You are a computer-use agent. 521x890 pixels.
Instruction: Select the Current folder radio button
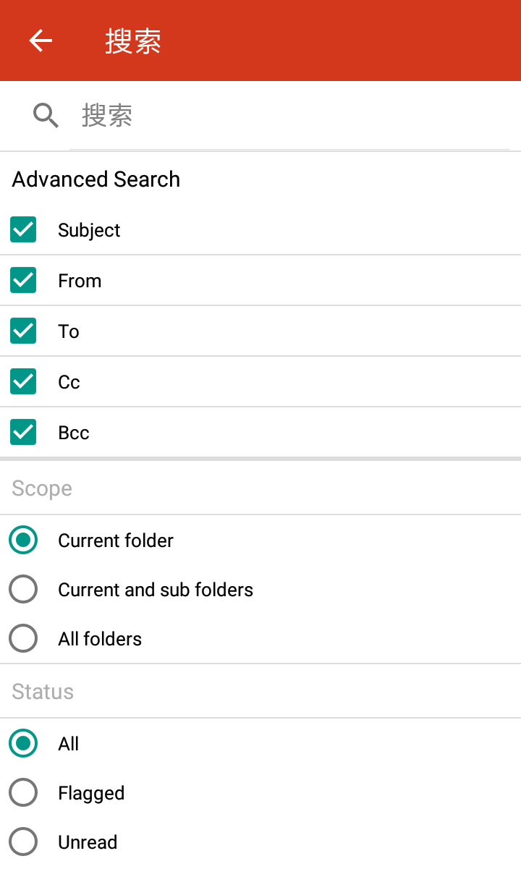(23, 541)
